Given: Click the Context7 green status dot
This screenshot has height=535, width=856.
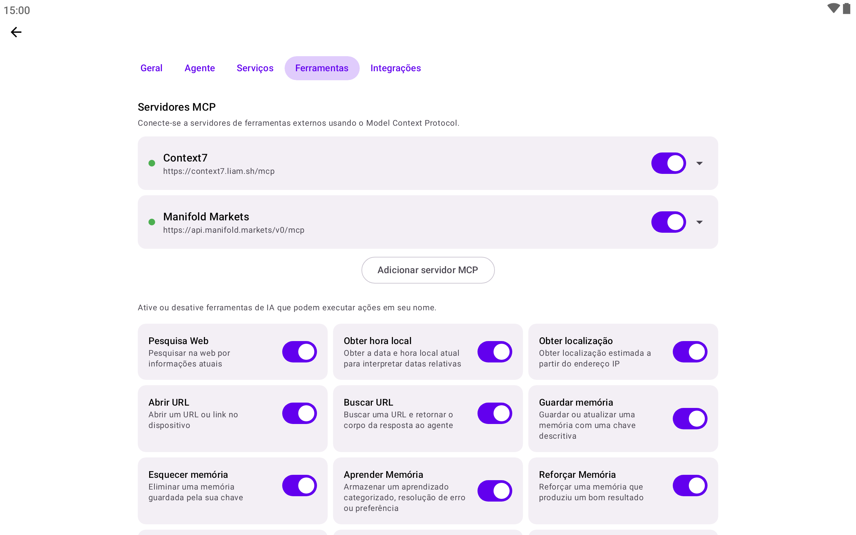Looking at the screenshot, I should (x=152, y=163).
